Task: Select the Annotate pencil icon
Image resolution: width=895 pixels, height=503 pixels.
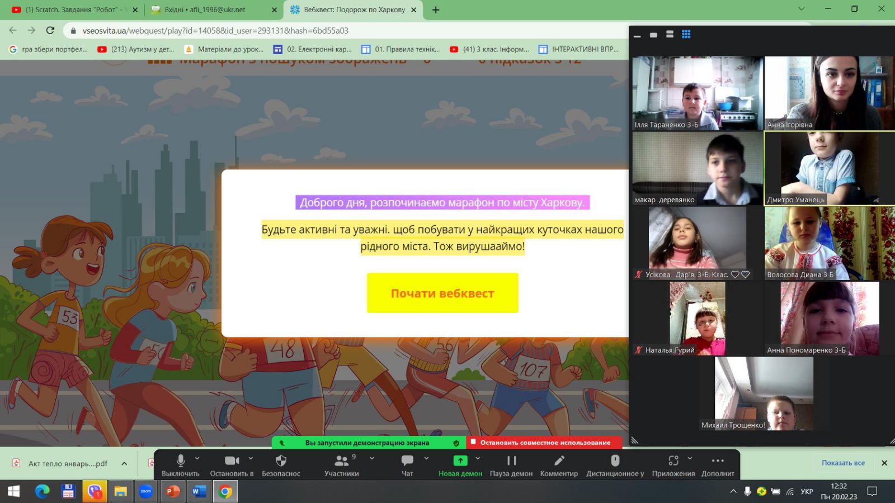Action: 559,461
